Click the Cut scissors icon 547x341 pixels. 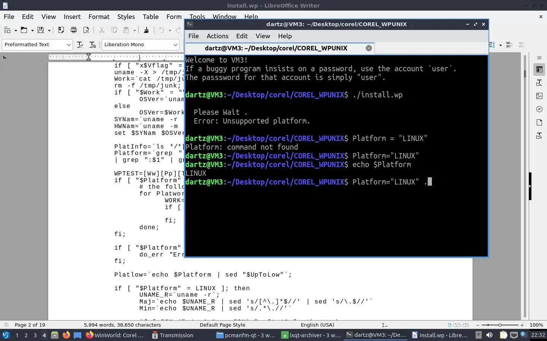101,30
